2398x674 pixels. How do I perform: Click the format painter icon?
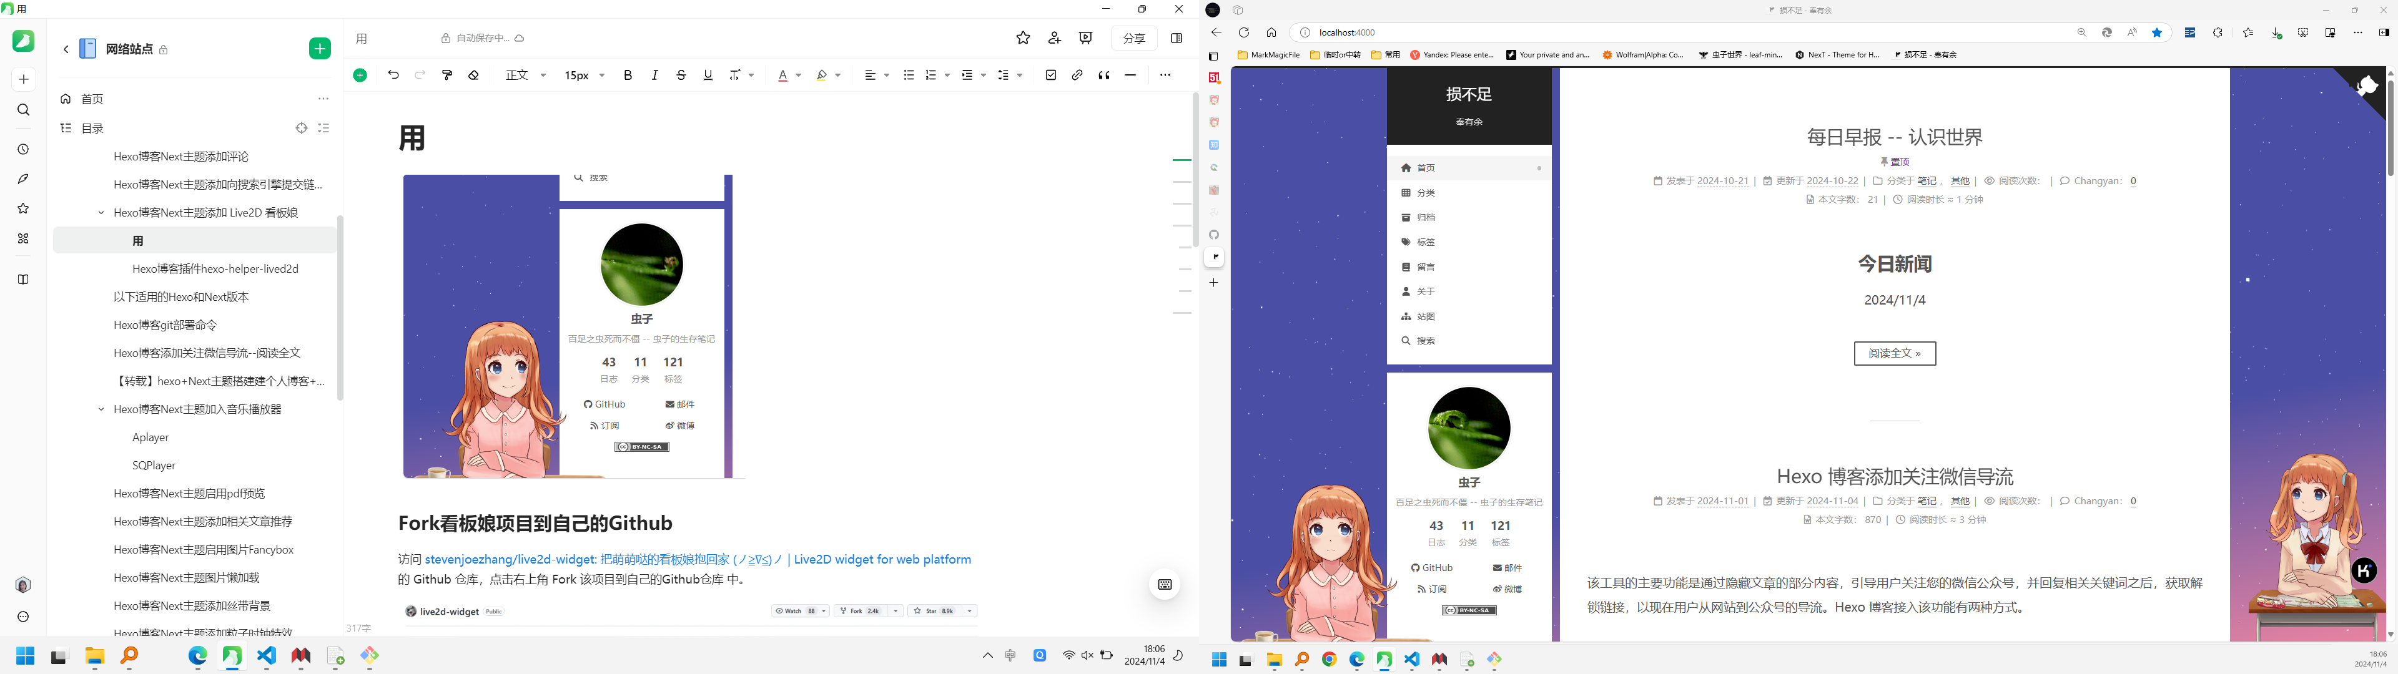[x=447, y=76]
